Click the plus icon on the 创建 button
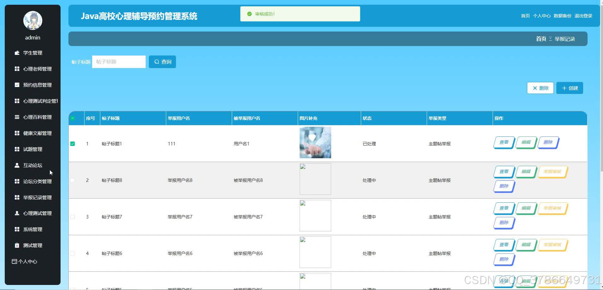 click(x=564, y=88)
